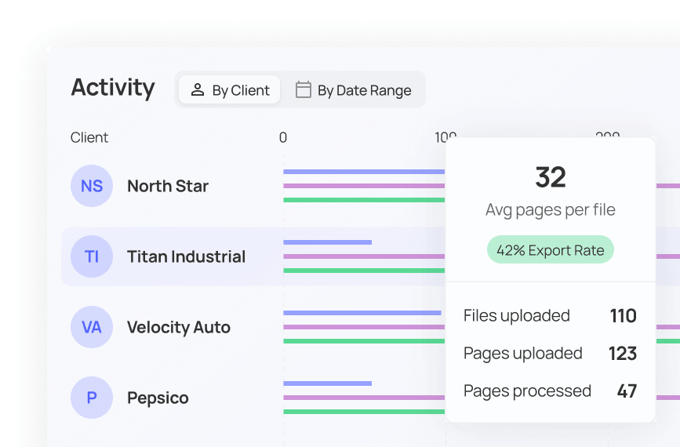Click the 0 axis label
The height and width of the screenshot is (447, 680).
[x=283, y=137]
